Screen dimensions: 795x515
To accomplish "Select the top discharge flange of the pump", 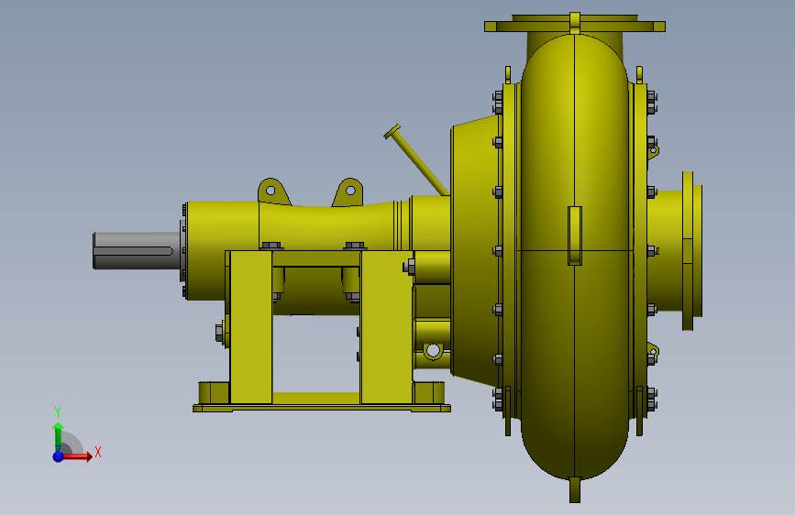I will pos(574,25).
